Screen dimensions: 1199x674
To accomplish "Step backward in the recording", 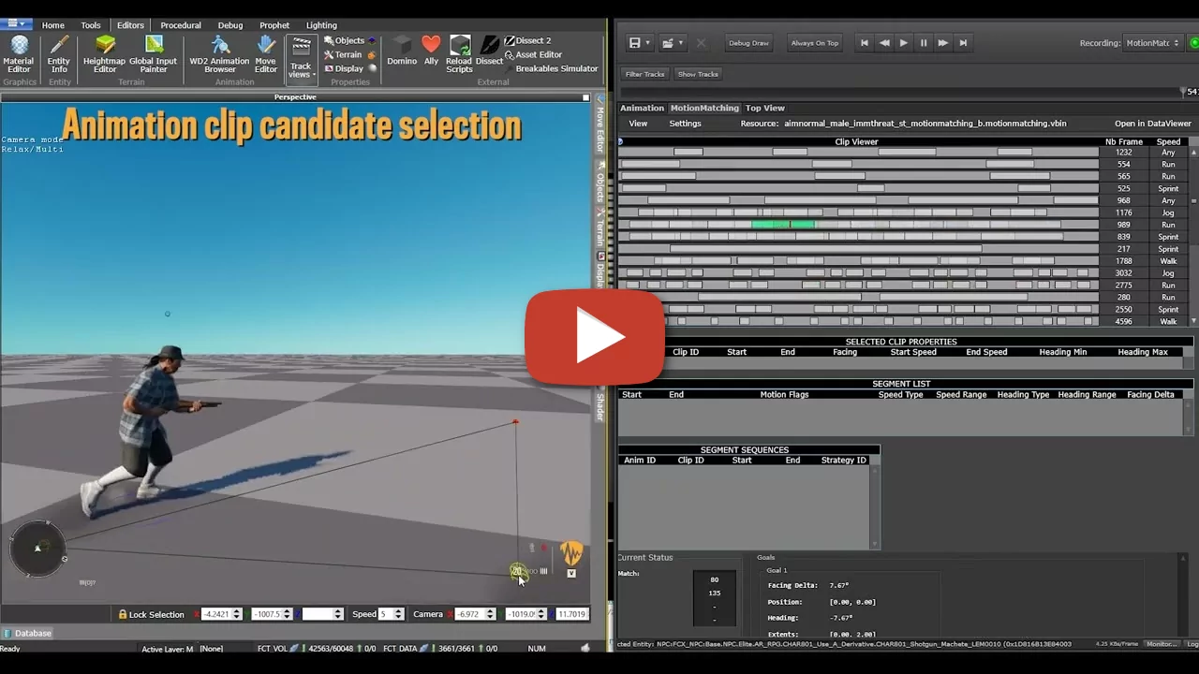I will tap(884, 43).
